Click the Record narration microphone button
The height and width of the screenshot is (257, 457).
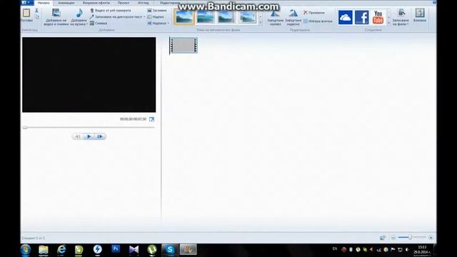pyautogui.click(x=116, y=17)
